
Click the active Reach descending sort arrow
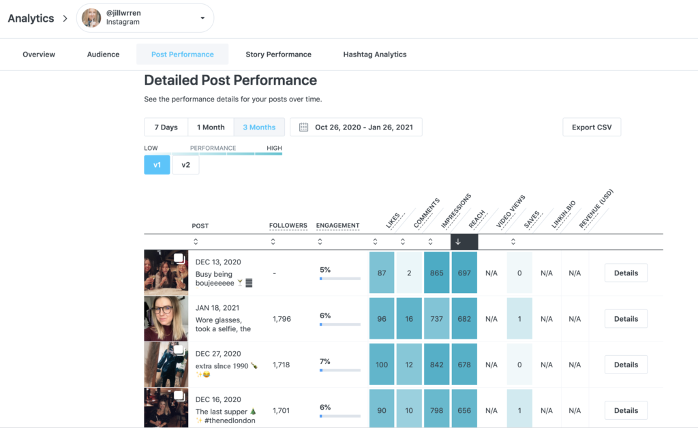(458, 242)
